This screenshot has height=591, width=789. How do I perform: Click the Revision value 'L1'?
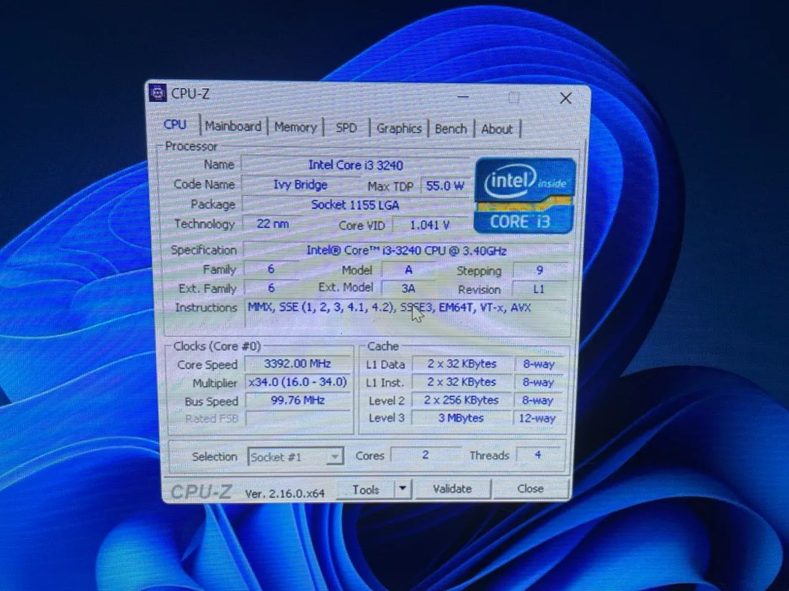(x=539, y=289)
